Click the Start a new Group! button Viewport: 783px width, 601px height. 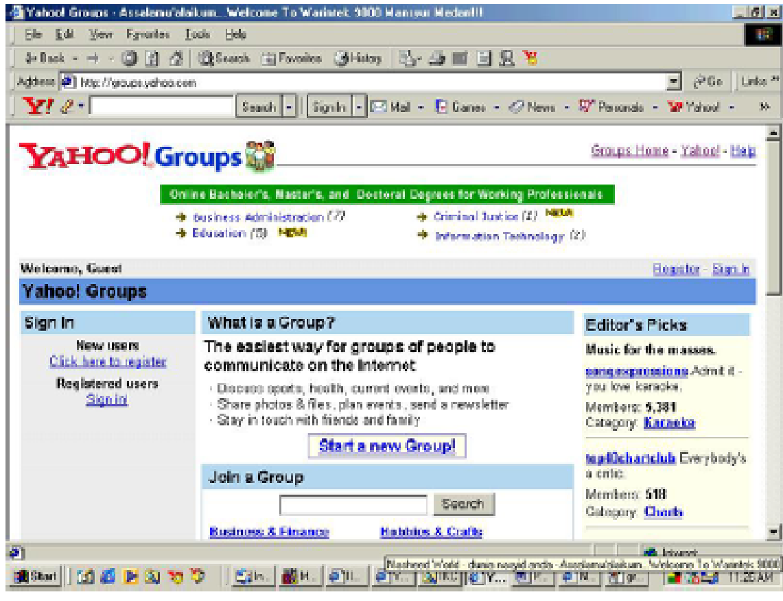pyautogui.click(x=387, y=445)
